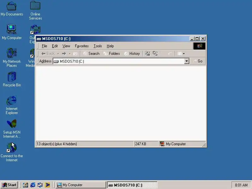The height and width of the screenshot is (189, 252).
Task: Minimize the MSDOS710 (C:) window
Action: point(192,39)
